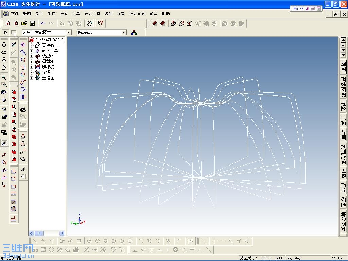
Task: Click the Undo arrow icon
Action: click(x=43, y=23)
